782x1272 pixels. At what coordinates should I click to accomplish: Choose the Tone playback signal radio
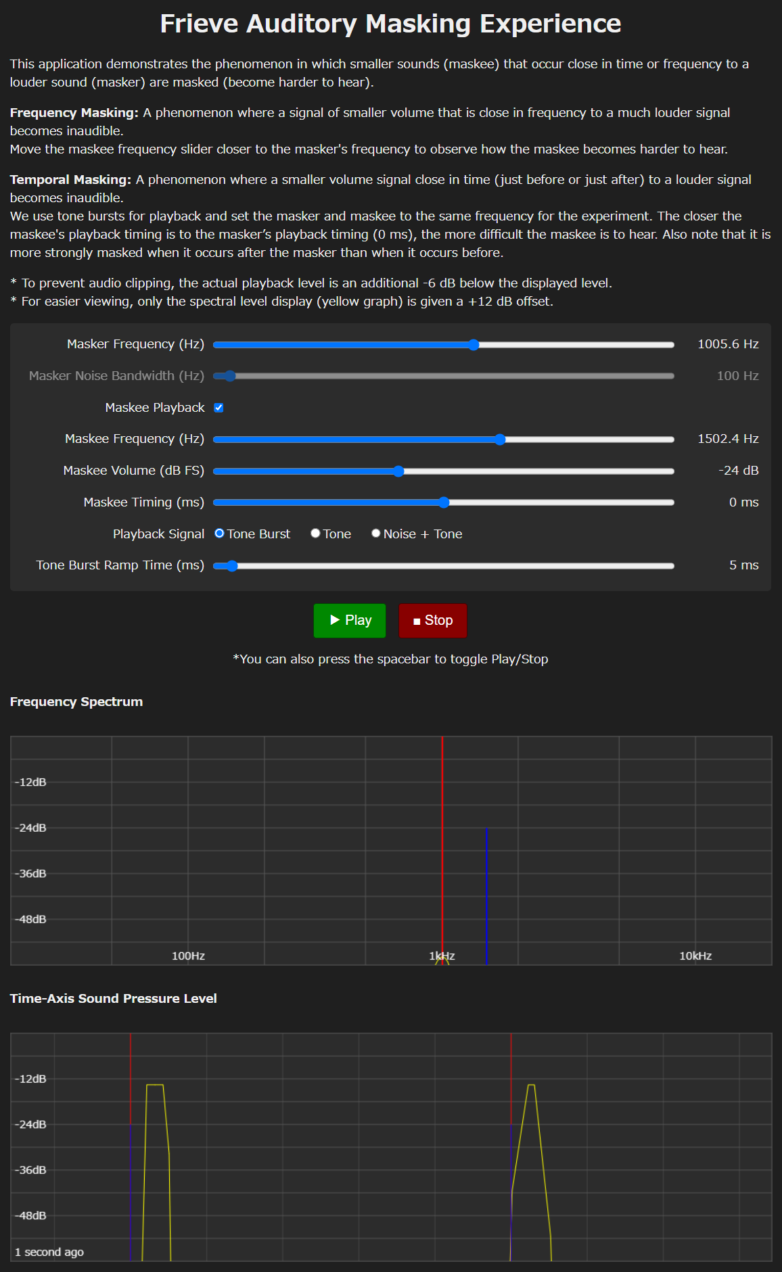coord(315,534)
